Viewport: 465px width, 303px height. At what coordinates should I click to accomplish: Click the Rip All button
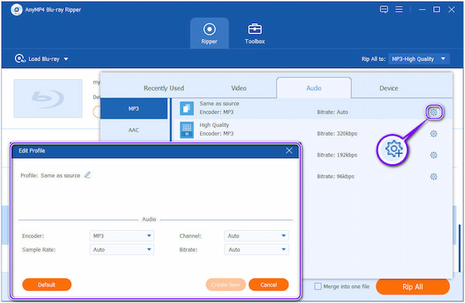[x=412, y=287]
